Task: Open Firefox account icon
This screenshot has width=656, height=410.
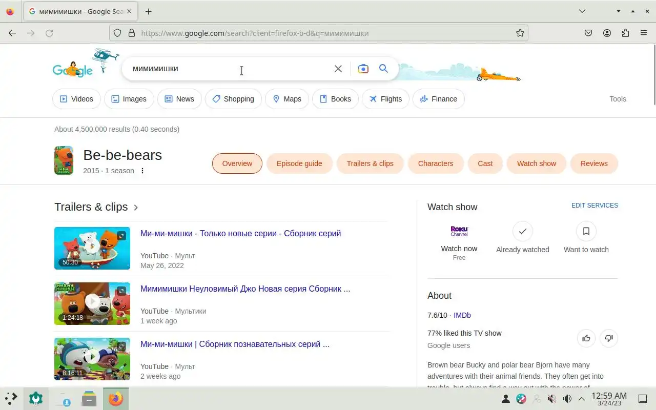Action: (607, 33)
